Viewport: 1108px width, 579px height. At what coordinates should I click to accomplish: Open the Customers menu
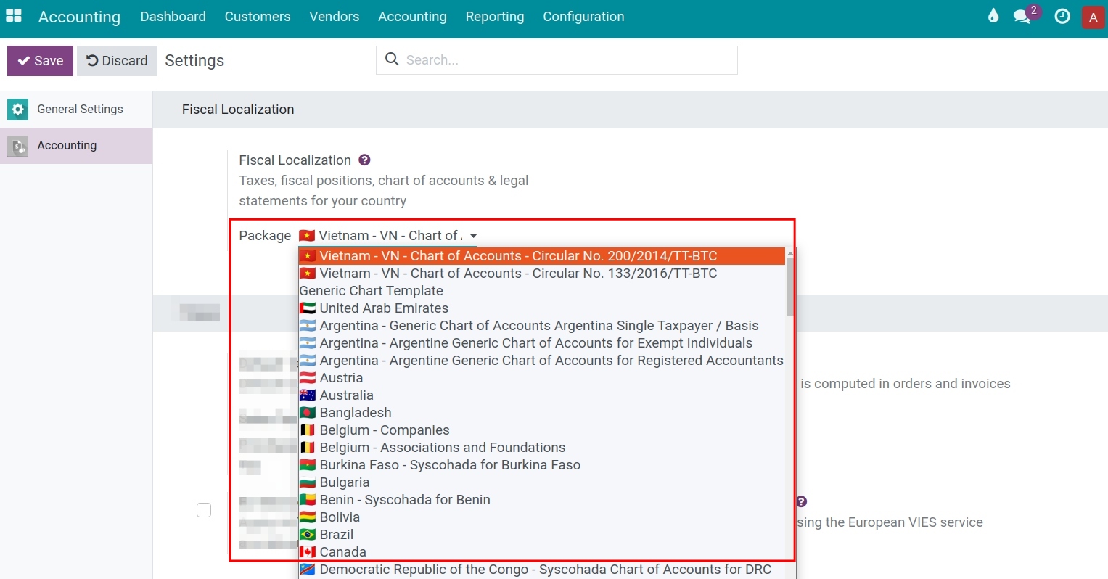coord(258,17)
